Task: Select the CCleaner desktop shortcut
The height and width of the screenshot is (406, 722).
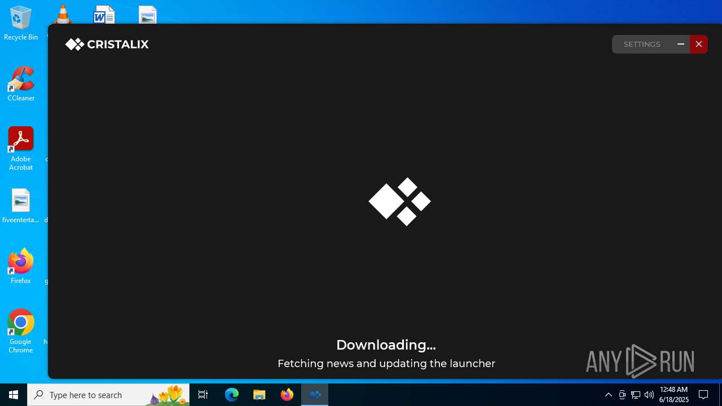Action: [21, 84]
